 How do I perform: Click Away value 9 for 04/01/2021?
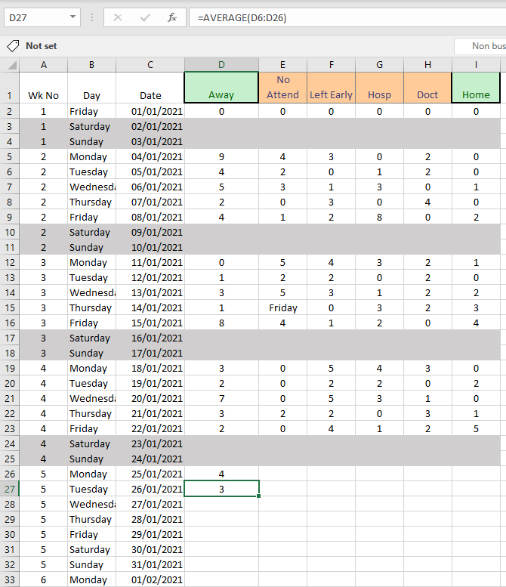point(221,156)
